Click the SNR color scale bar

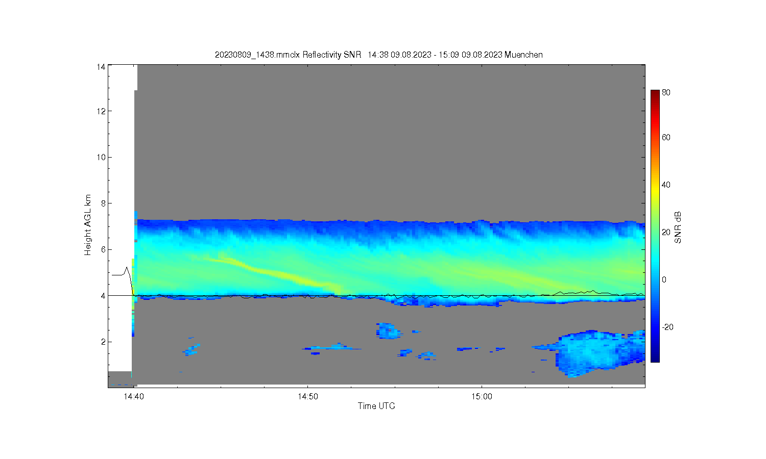click(x=655, y=226)
